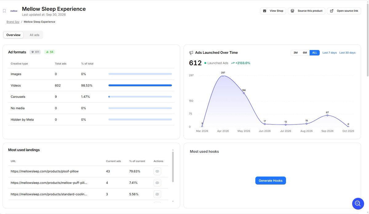This screenshot has height=214, width=369.
Task: Open the floating search chat button
Action: point(358,204)
